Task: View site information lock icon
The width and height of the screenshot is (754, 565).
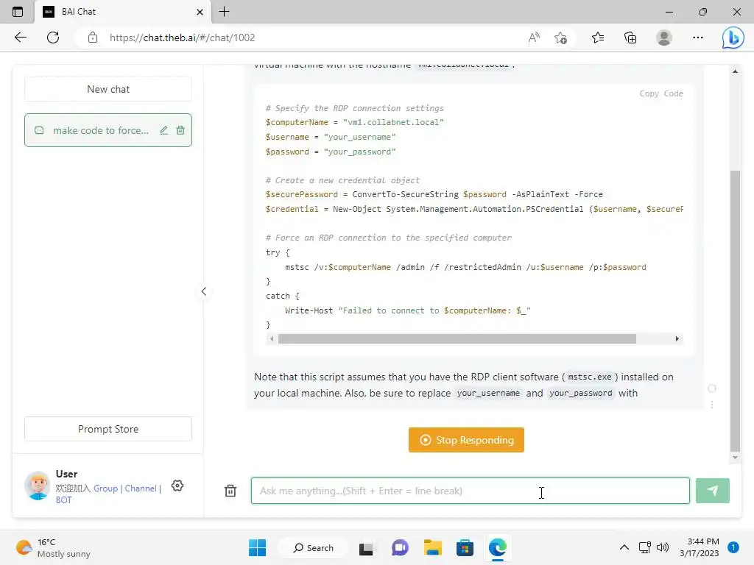Action: coord(93,38)
